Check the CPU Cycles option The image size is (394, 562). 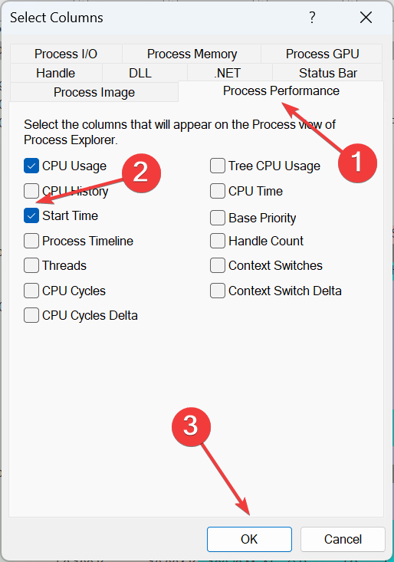[31, 291]
